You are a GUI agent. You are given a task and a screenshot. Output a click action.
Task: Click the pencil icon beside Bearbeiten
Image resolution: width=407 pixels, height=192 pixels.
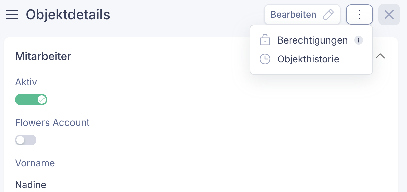click(328, 15)
